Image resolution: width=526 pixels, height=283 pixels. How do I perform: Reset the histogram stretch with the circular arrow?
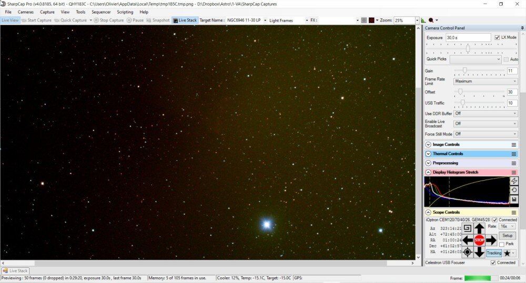(x=514, y=190)
